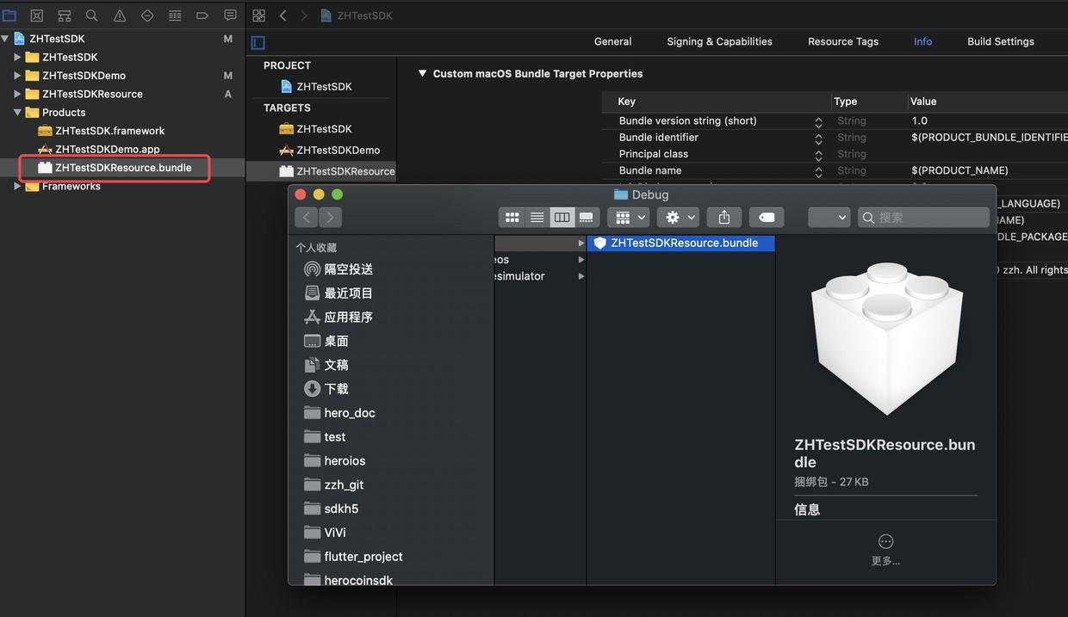Open Bundle version string key stepper

(x=818, y=121)
